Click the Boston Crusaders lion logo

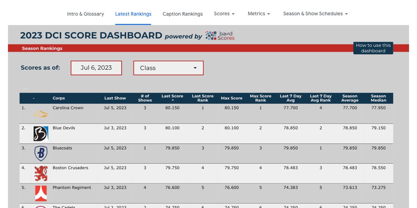pos(41,173)
